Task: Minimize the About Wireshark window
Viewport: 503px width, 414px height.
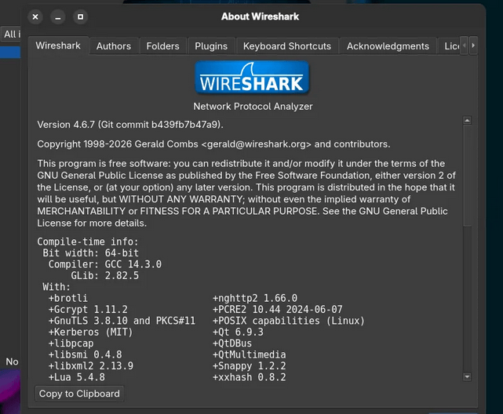Action: (58, 16)
